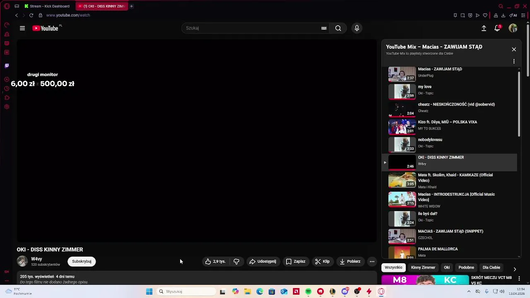This screenshot has width=530, height=298.
Task: Open Opera GX main menu logo
Action: pos(7,6)
